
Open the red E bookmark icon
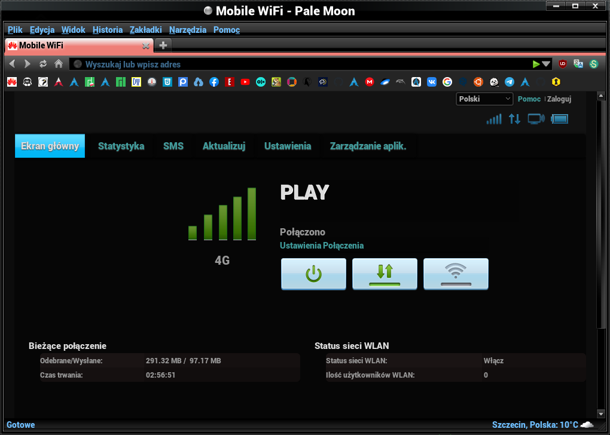pyautogui.click(x=230, y=82)
